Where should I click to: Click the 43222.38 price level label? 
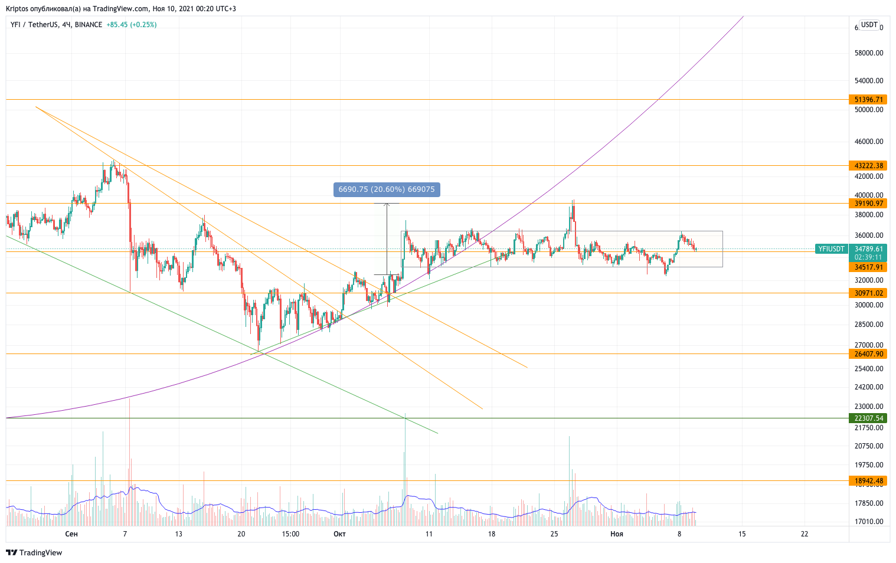point(868,166)
